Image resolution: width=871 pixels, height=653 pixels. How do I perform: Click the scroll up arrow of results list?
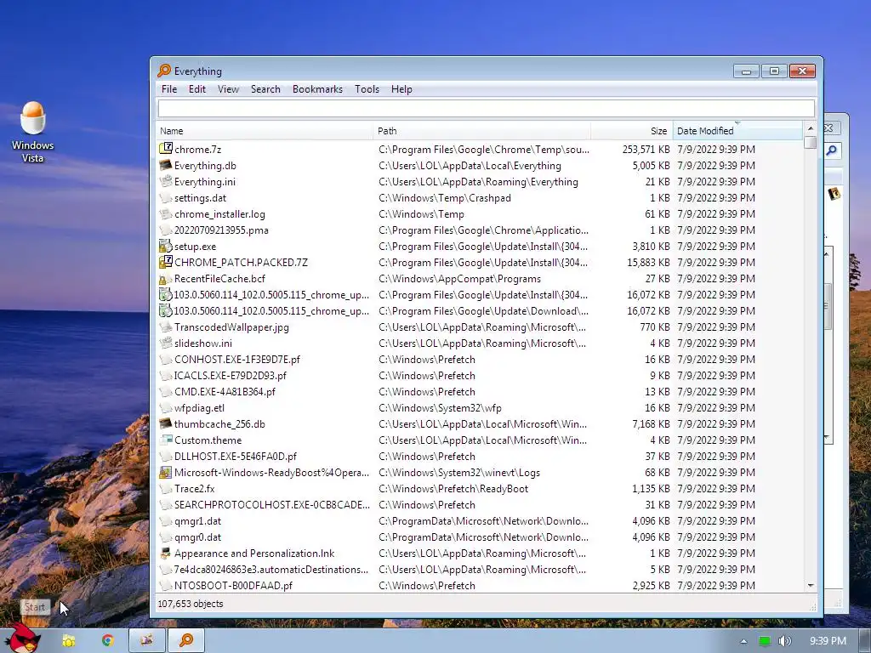coord(810,128)
